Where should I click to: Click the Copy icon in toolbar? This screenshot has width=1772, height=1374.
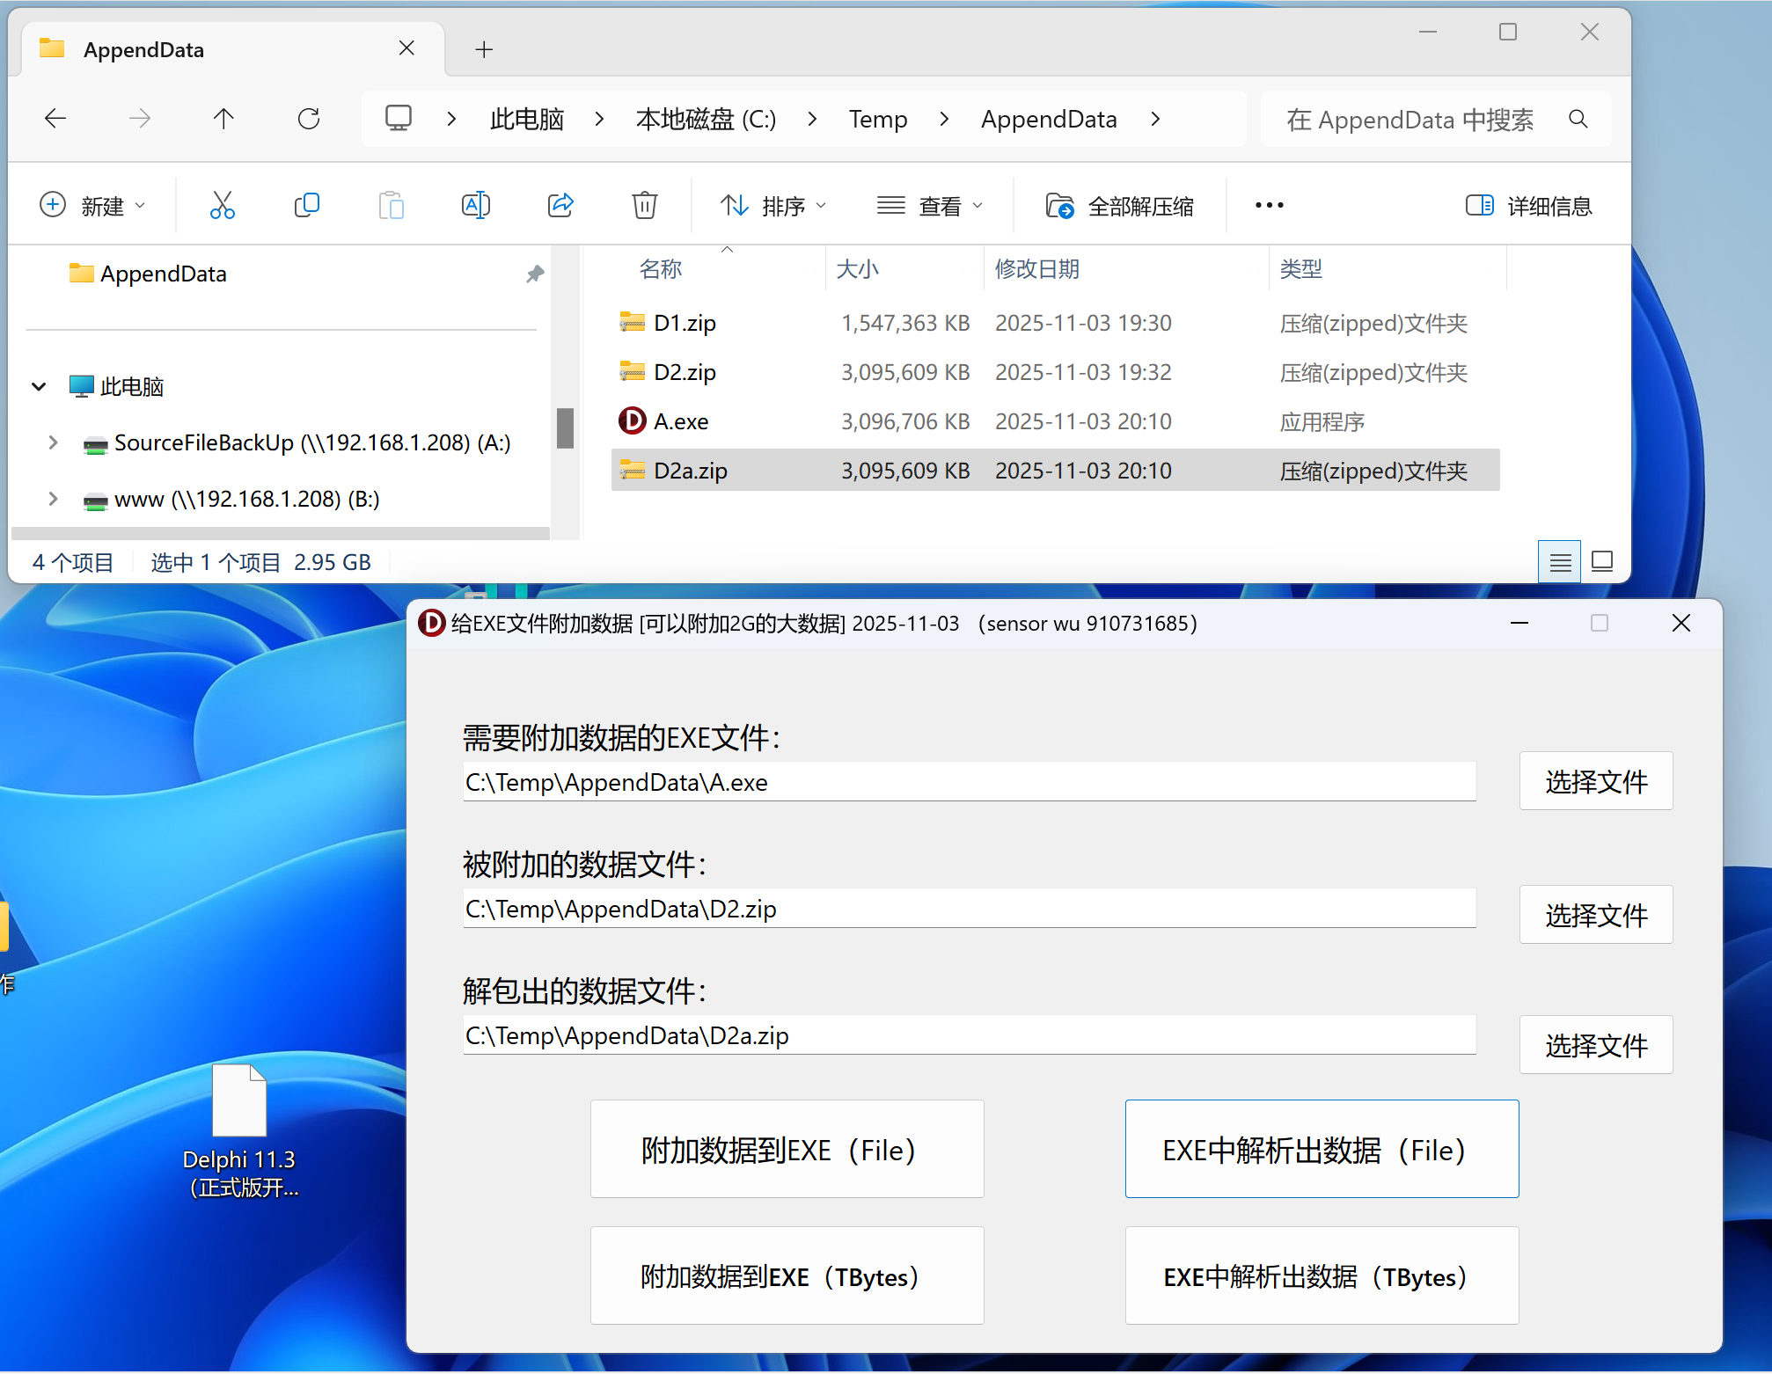pyautogui.click(x=306, y=206)
